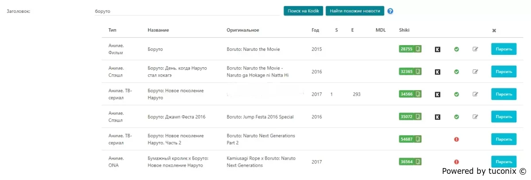The height and width of the screenshot is (180, 531).
Task: Click the blue help question mark icon
Action: coord(390,11)
